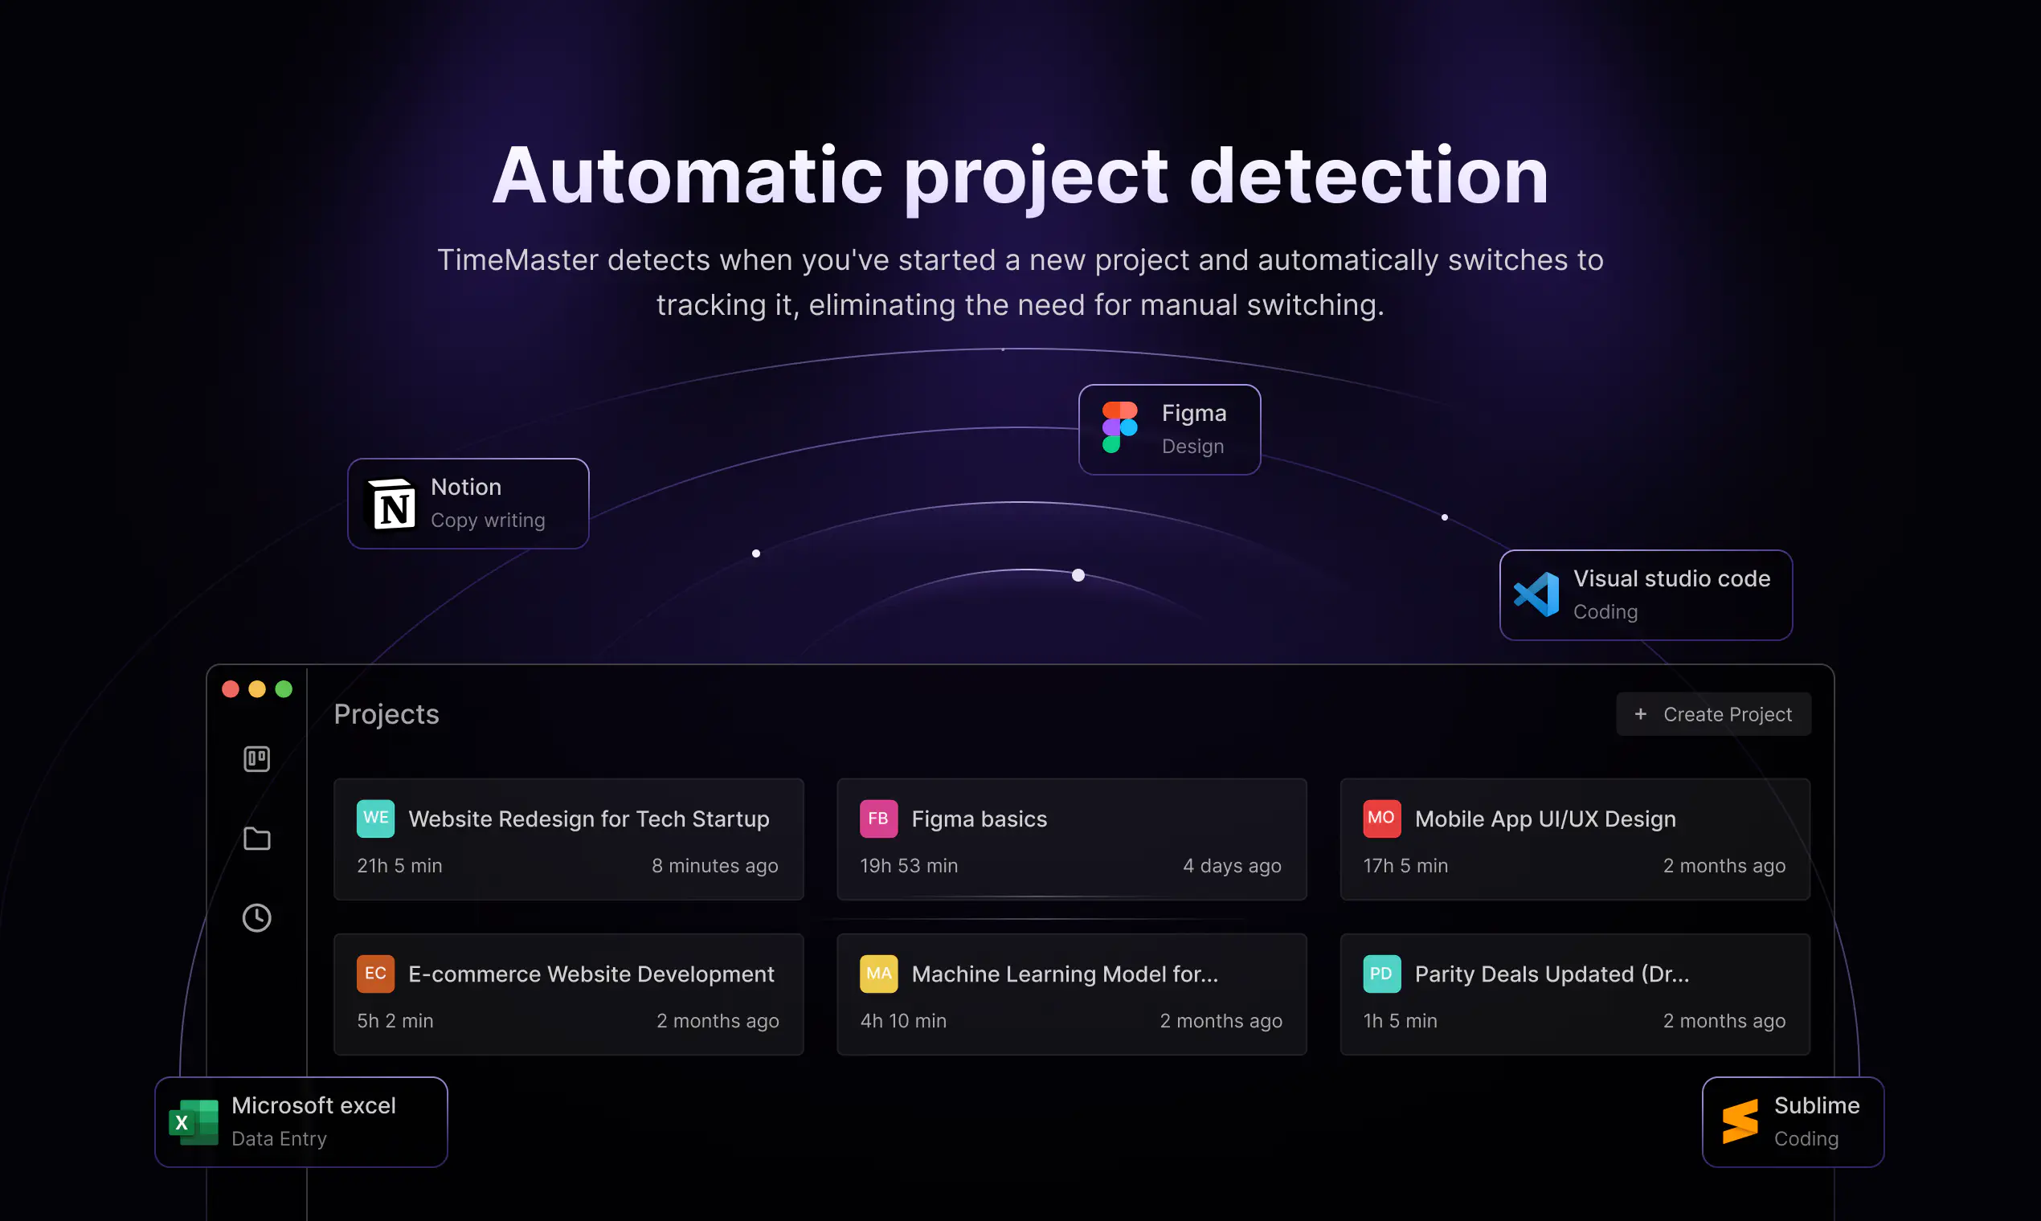Screen dimensions: 2041x1221
Task: Click the EC project badge
Action: point(375,974)
